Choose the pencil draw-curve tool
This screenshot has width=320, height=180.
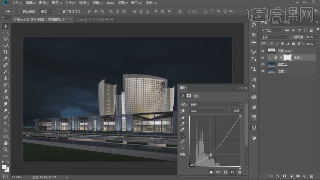pyautogui.click(x=183, y=141)
